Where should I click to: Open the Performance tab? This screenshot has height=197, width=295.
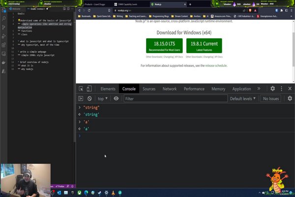(x=194, y=89)
